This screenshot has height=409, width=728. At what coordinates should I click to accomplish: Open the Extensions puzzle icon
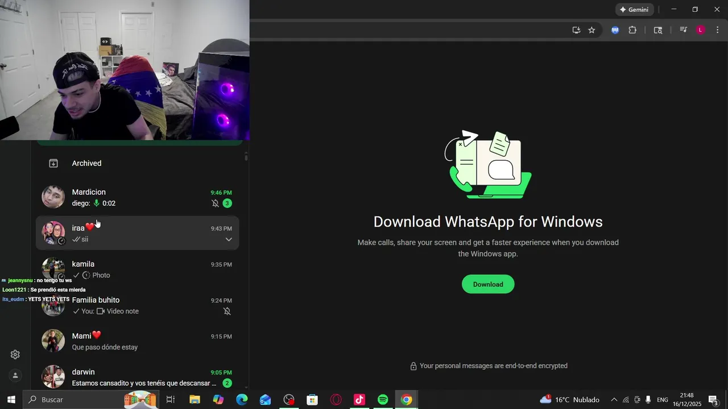[x=632, y=30]
